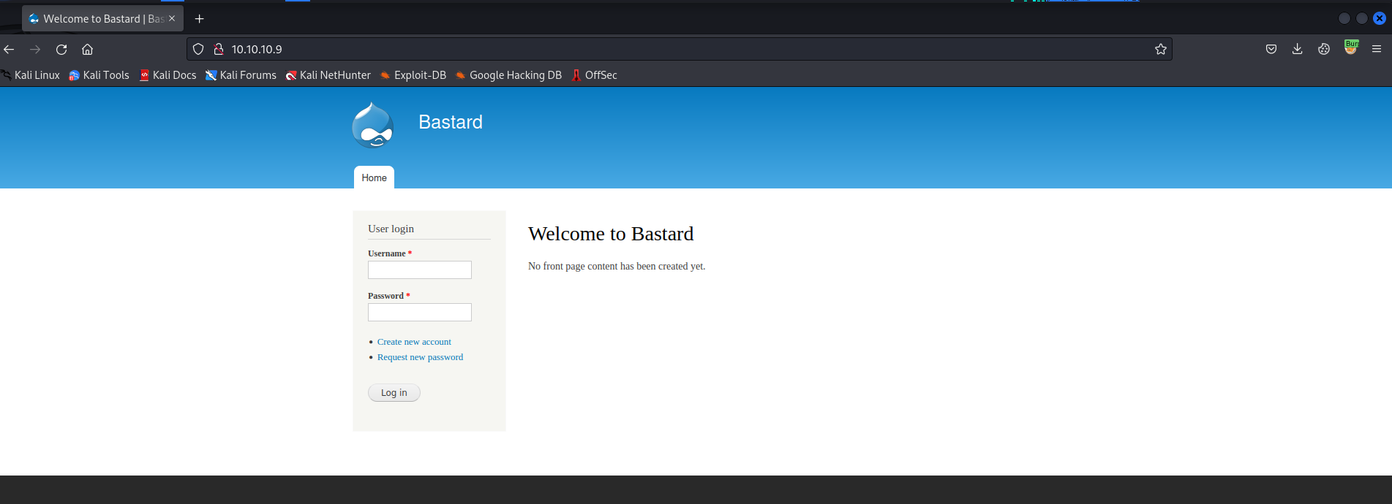This screenshot has height=504, width=1392.
Task: Select the Welcome to Bastard tab
Action: pos(102,18)
